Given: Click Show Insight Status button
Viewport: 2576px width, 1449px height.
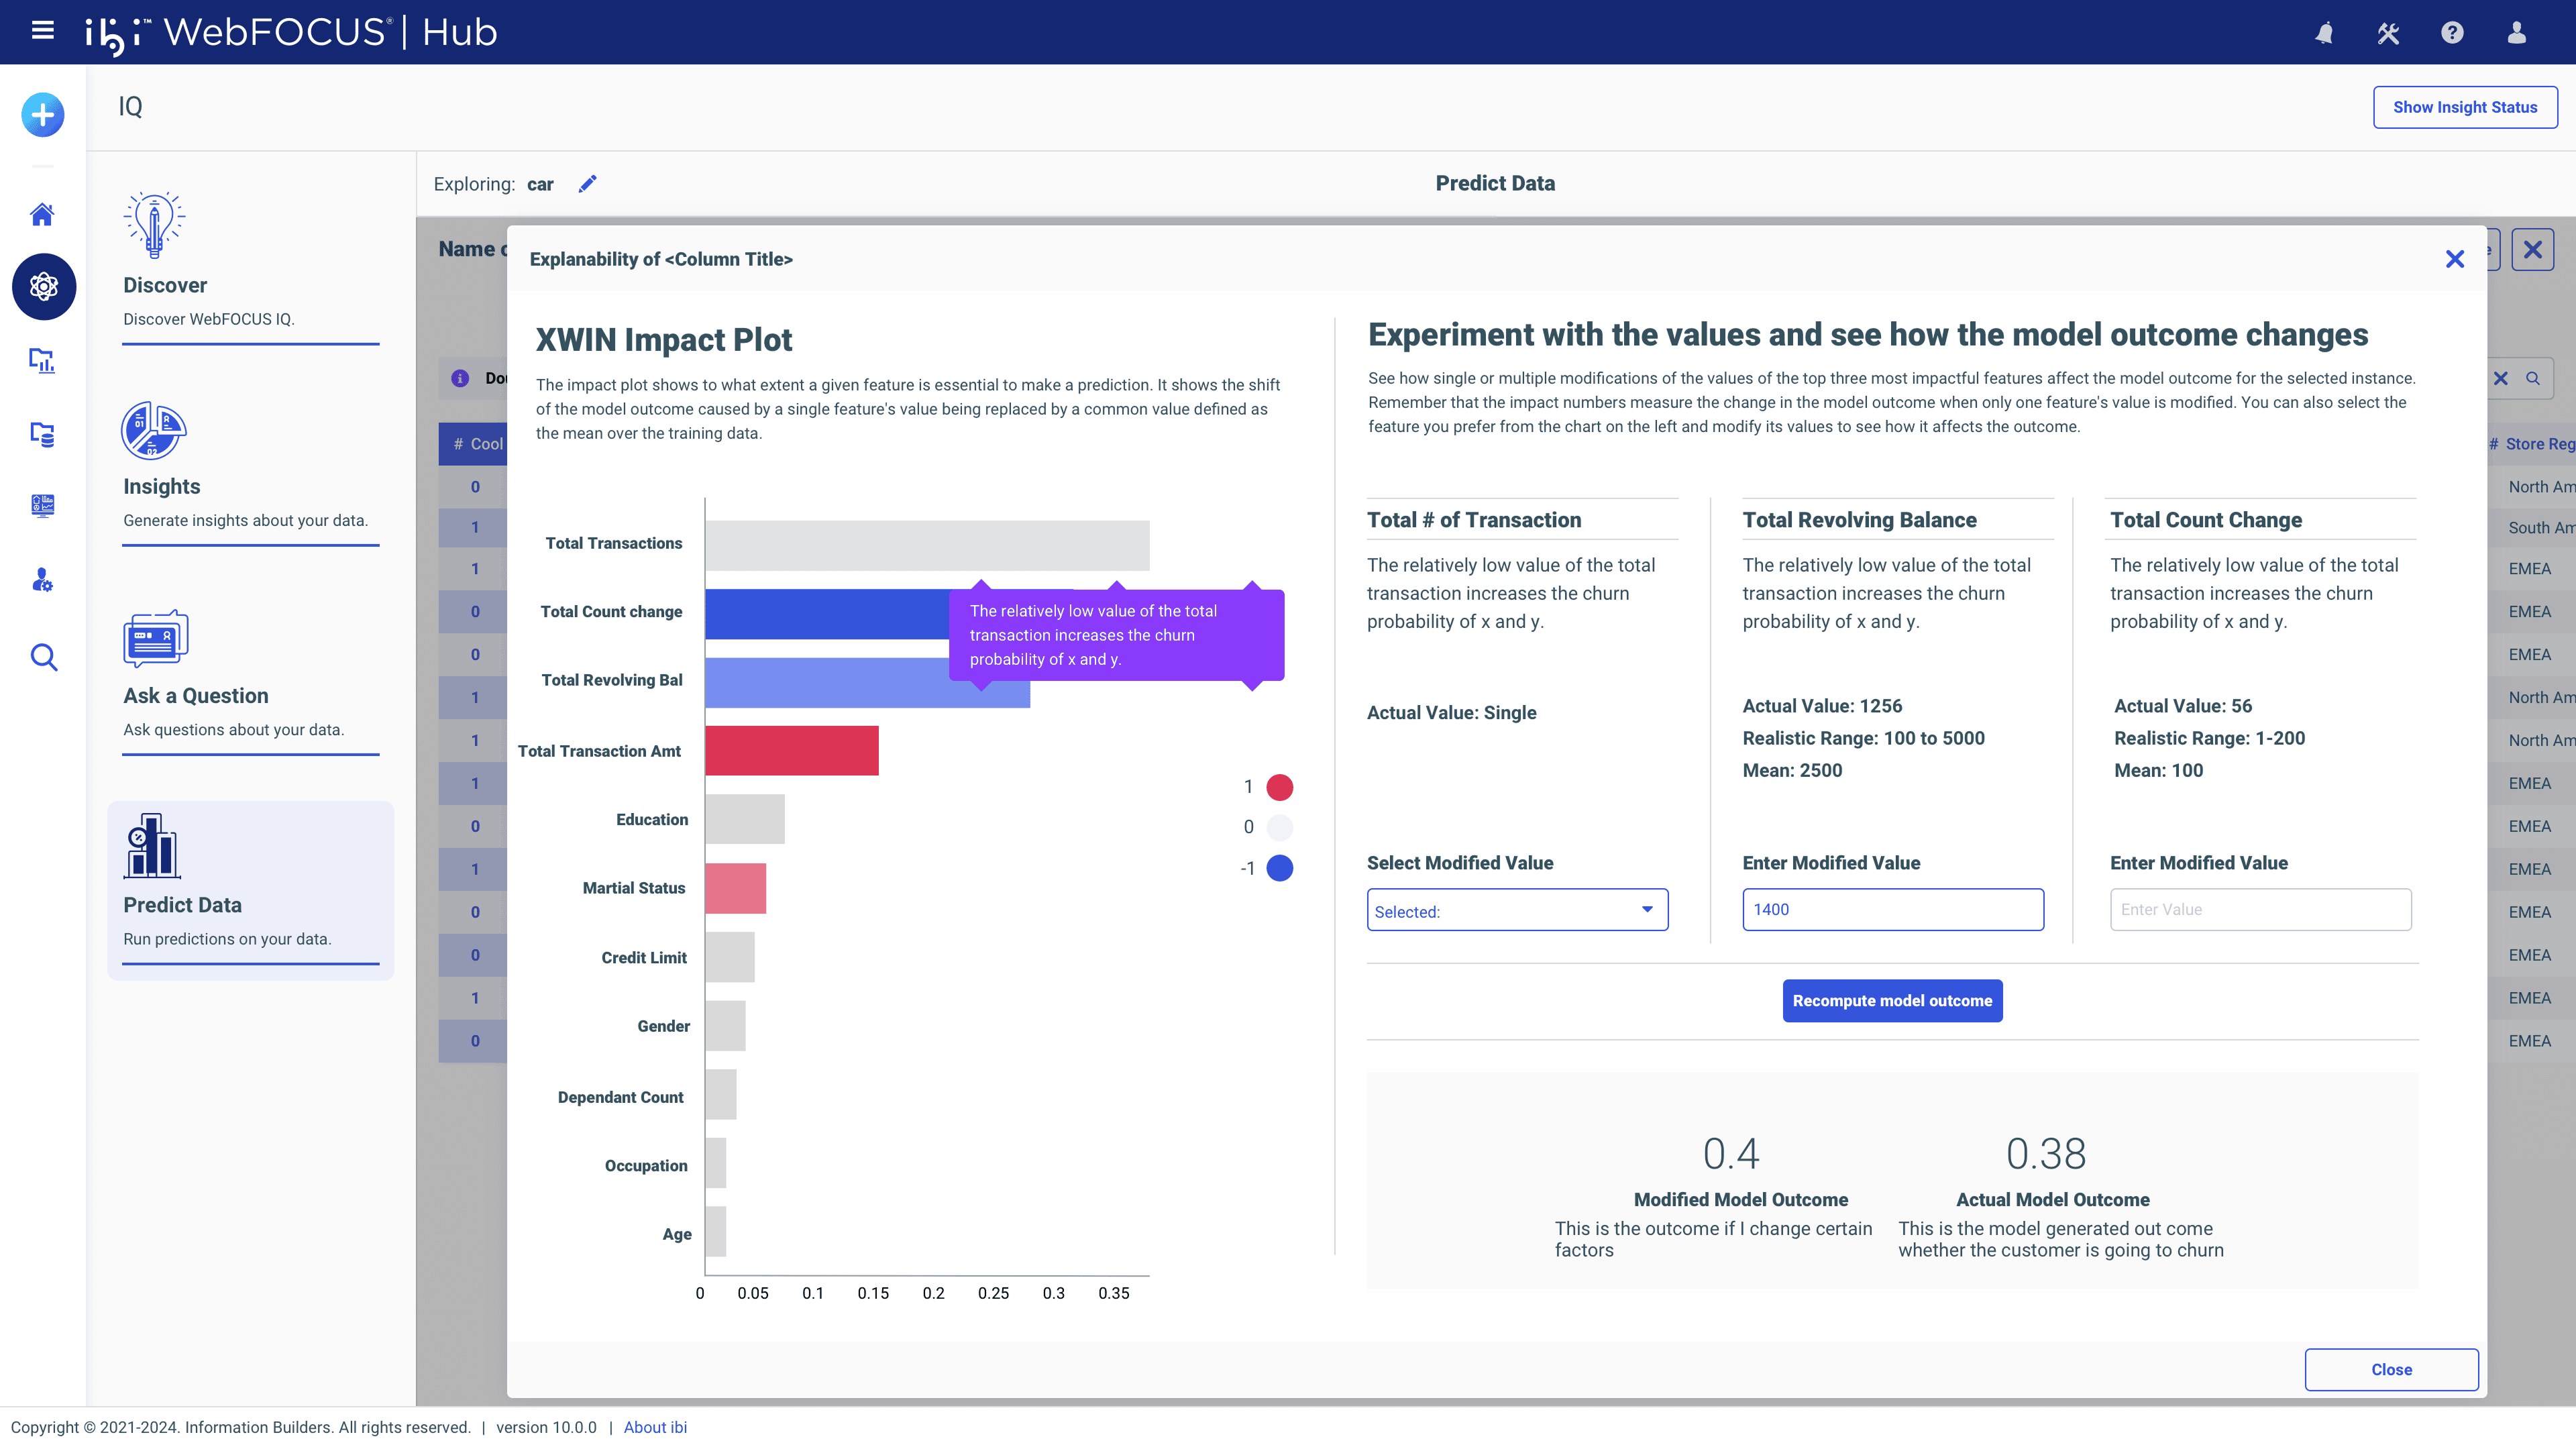Looking at the screenshot, I should [2464, 107].
